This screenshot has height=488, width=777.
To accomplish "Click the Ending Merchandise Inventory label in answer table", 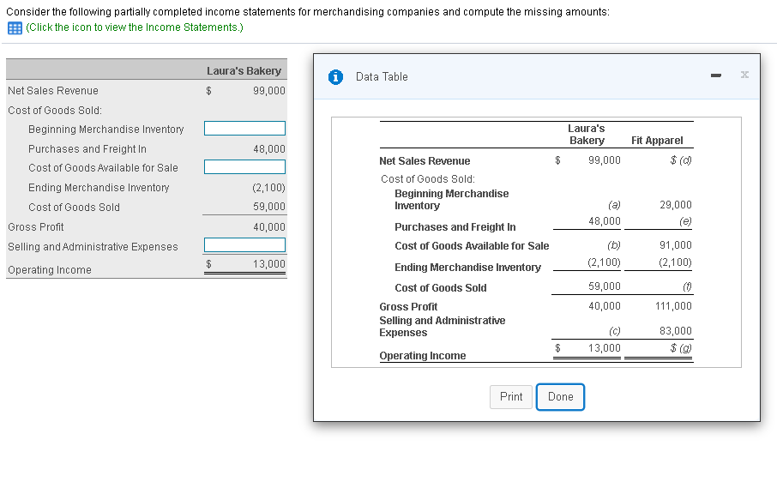I will coord(99,188).
